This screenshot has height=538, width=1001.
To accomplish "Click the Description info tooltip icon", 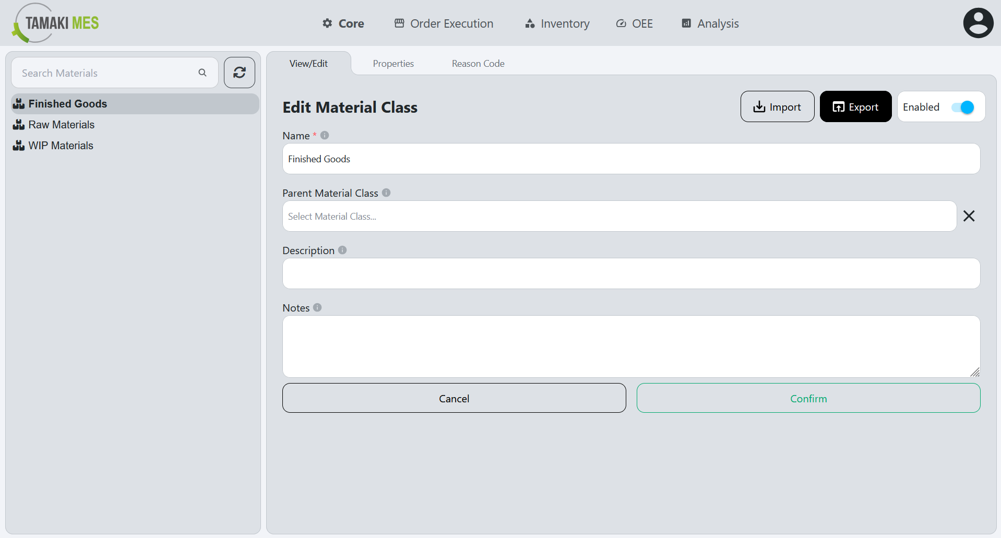I will (342, 250).
